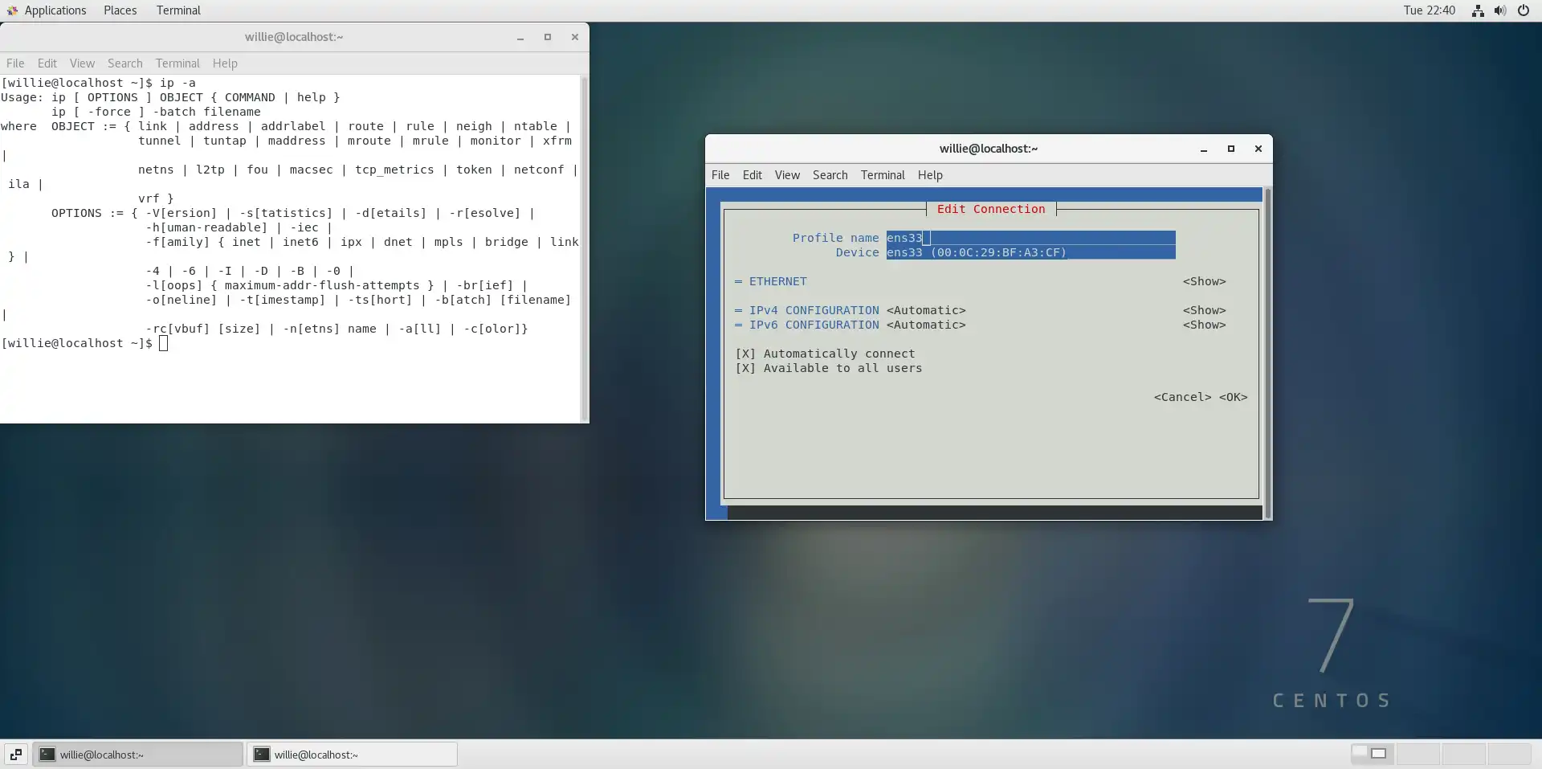Viewport: 1542px width, 769px height.
Task: Click the OK button in Edit Connection
Action: click(x=1233, y=397)
